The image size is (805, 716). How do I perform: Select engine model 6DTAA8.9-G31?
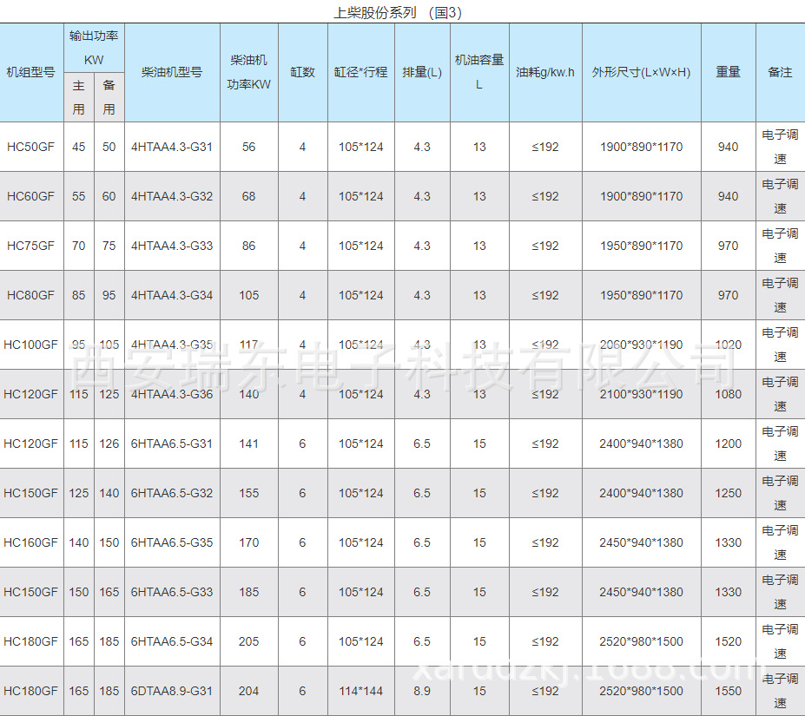point(172,691)
